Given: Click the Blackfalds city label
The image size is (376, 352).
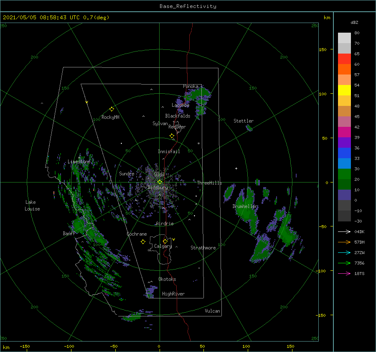Looking at the screenshot, I should point(178,116).
